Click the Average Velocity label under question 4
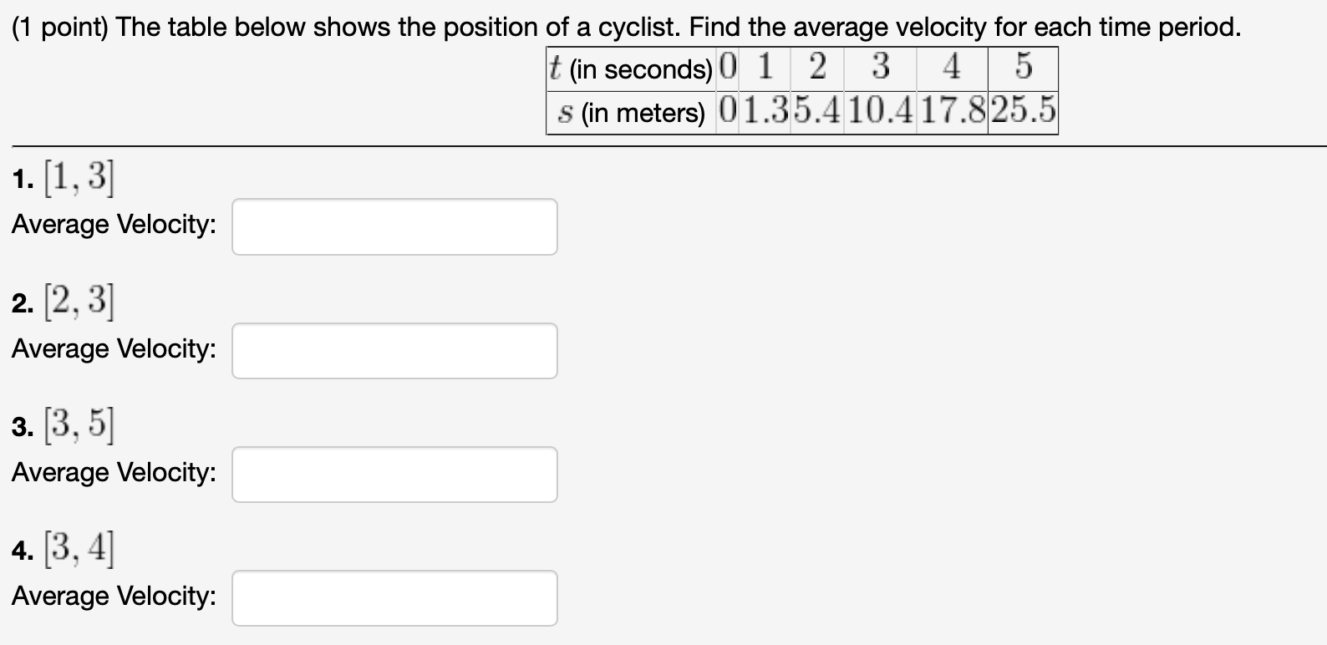The height and width of the screenshot is (645, 1327). pyautogui.click(x=111, y=596)
